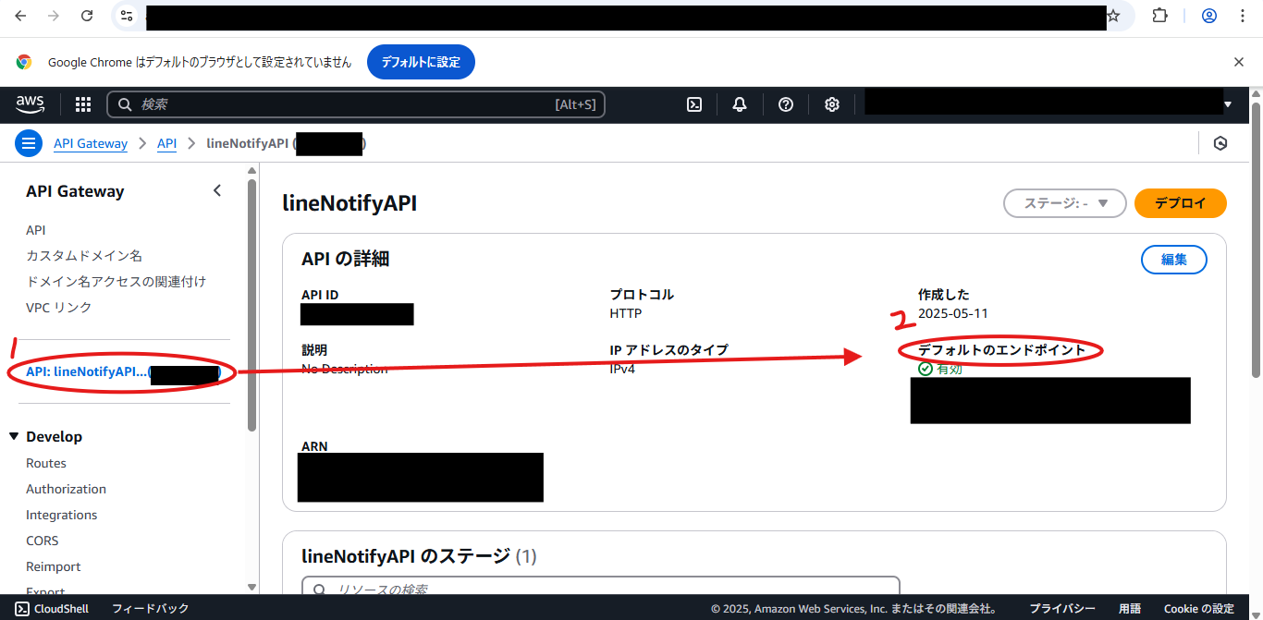Open the API breadcrumb link
Image resolution: width=1263 pixels, height=620 pixels.
pos(166,143)
